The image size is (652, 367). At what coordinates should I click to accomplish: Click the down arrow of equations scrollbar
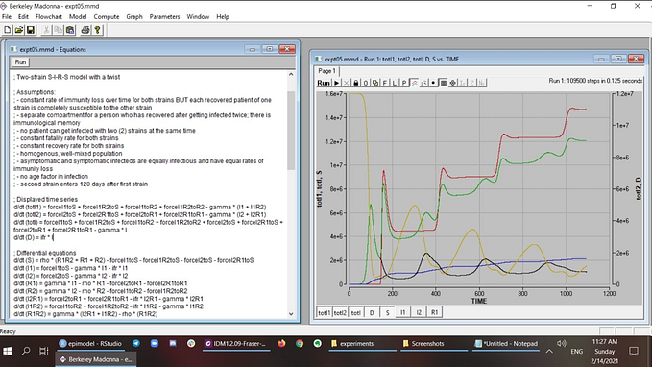coord(291,314)
